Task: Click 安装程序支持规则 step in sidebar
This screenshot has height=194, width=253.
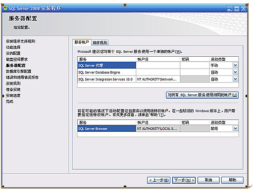Action: (20, 41)
